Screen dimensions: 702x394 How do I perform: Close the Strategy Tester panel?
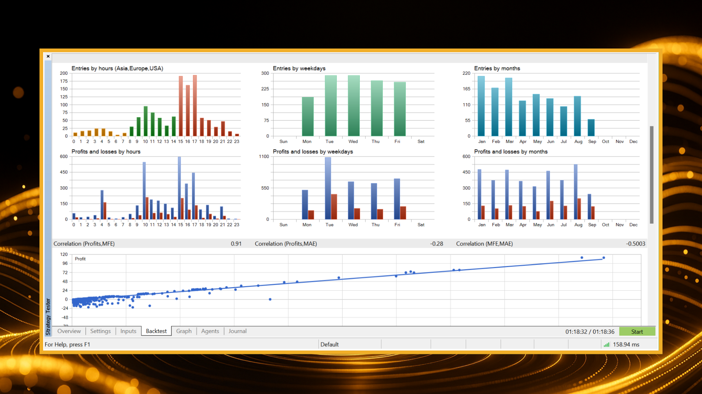pyautogui.click(x=48, y=57)
